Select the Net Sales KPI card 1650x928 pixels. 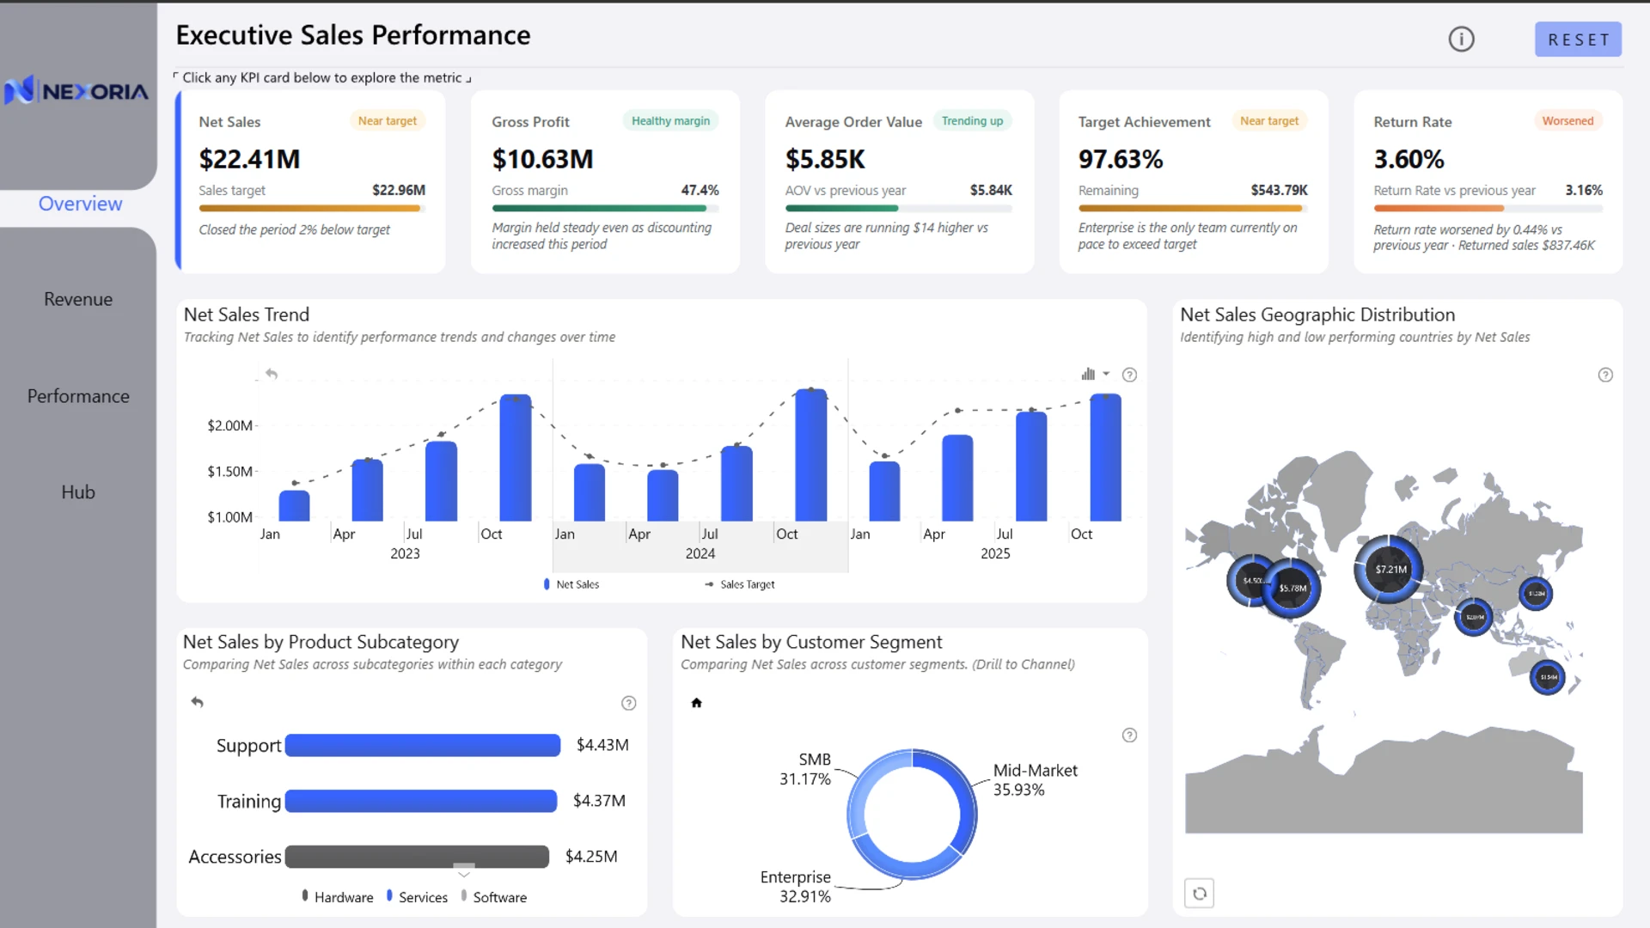(310, 181)
